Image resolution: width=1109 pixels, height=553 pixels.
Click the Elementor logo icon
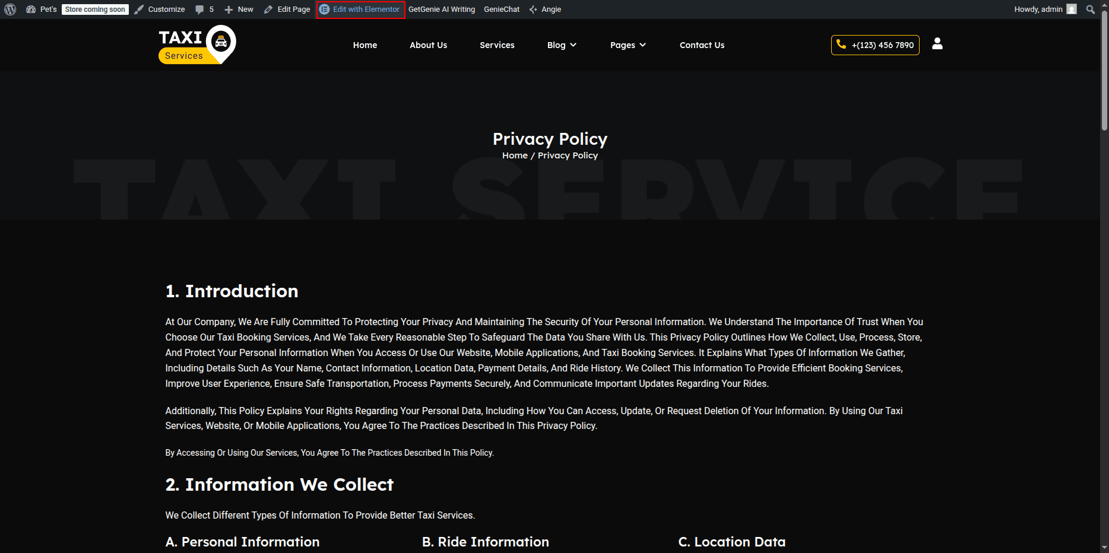click(x=324, y=9)
